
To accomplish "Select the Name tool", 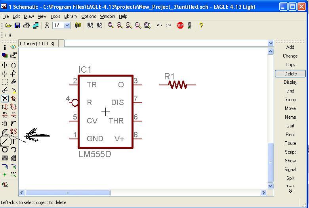I will point(5,116).
